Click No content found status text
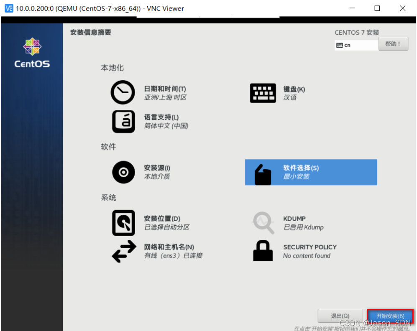417x331 pixels. [307, 255]
